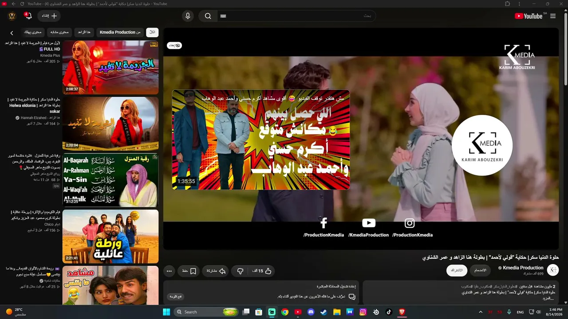
Task: Open the Kmedia Production channel name link
Action: coord(523,268)
